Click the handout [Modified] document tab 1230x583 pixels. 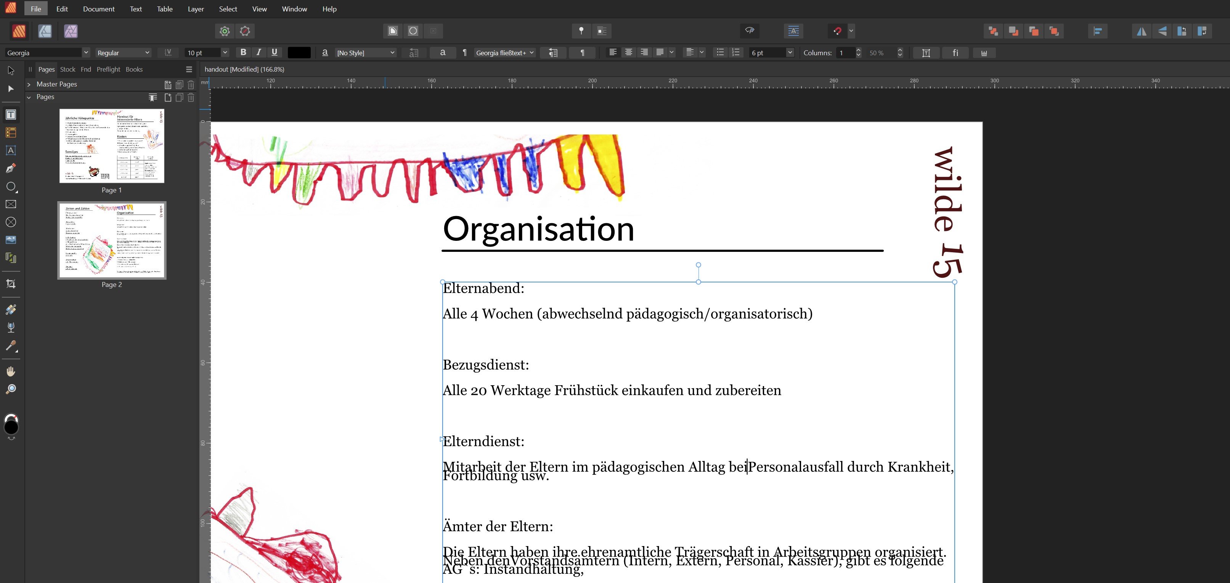[x=244, y=70]
